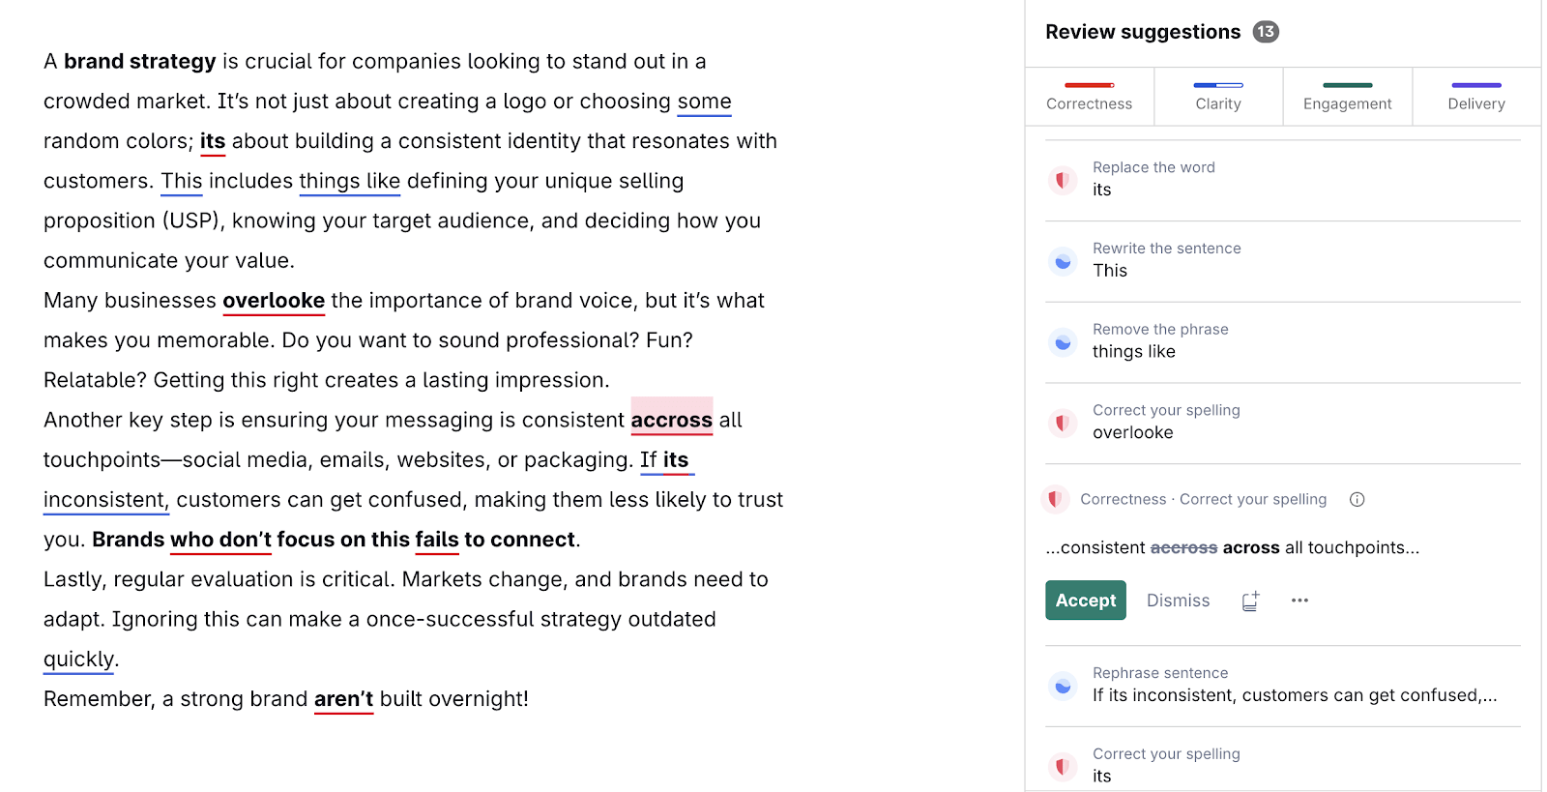Dismiss the 'accross' spelling suggestion
The height and width of the screenshot is (792, 1547).
click(x=1178, y=600)
